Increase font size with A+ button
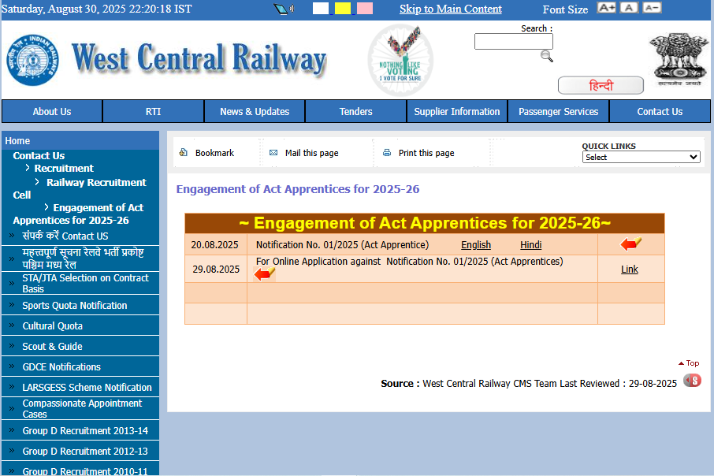Viewport: 714px width, 476px height. (x=606, y=8)
